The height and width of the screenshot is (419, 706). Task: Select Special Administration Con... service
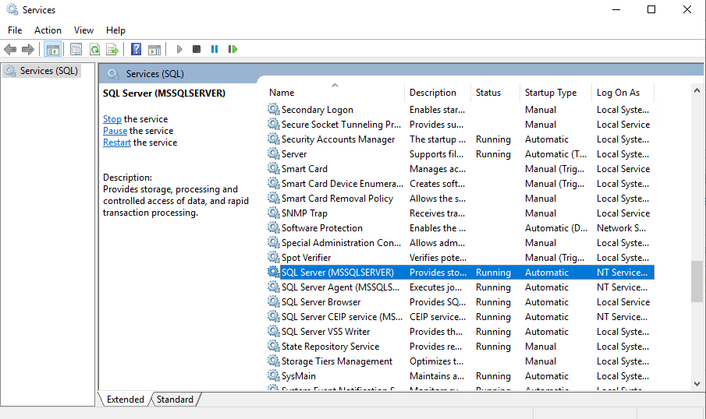coord(341,243)
